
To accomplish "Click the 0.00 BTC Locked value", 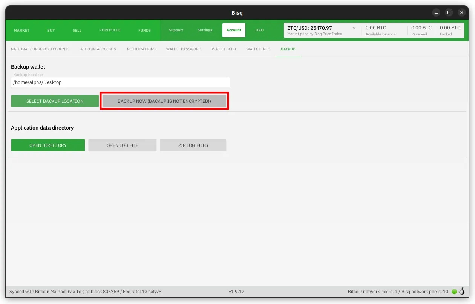I will (x=450, y=28).
